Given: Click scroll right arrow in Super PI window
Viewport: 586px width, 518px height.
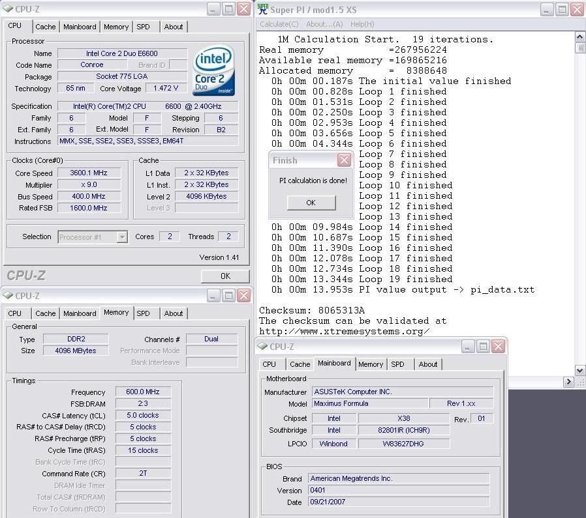Looking at the screenshot, I should coord(568,381).
